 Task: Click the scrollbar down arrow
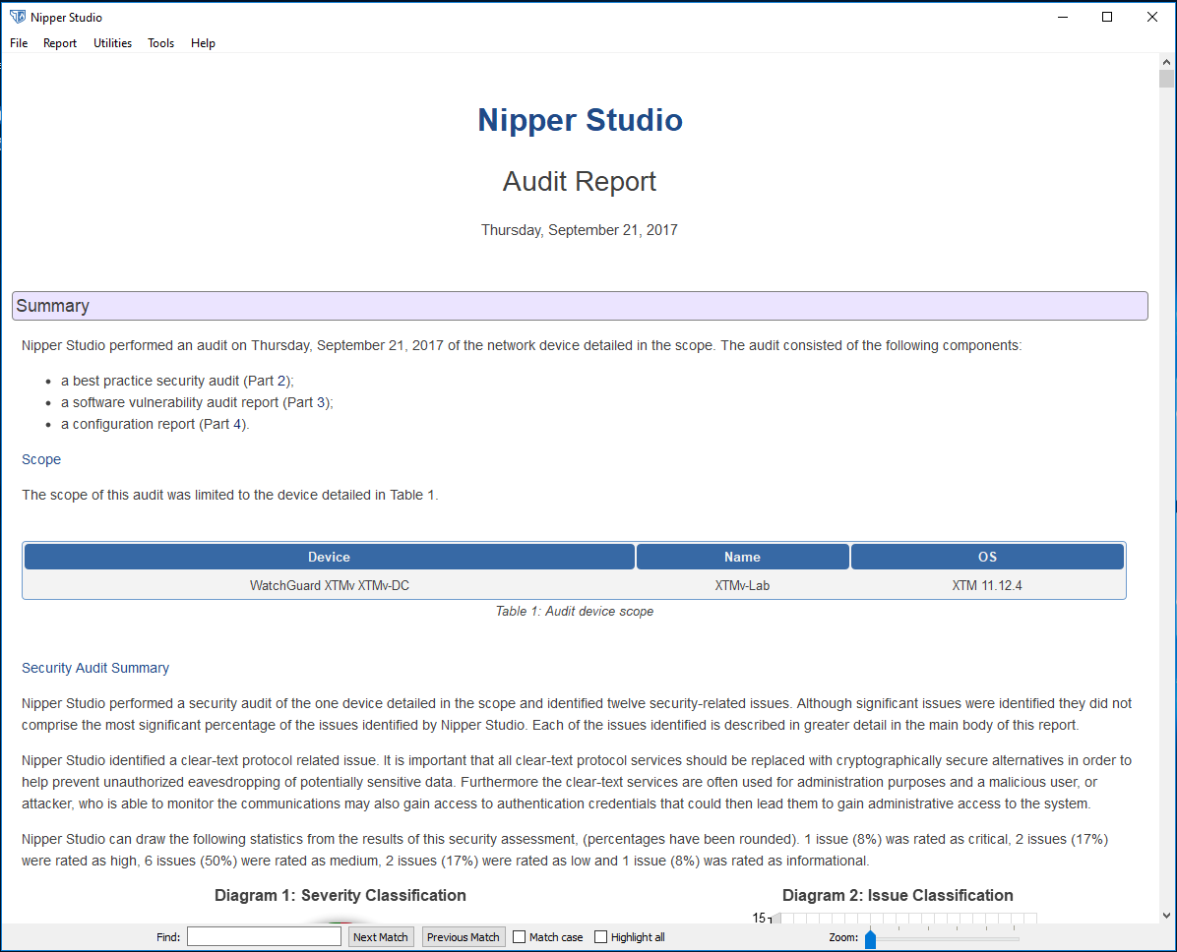[x=1166, y=916]
